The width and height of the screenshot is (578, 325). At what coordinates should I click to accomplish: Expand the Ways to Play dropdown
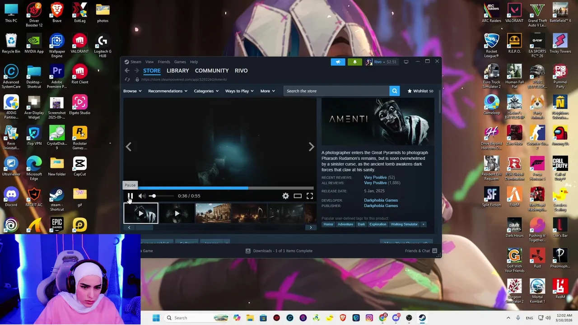click(x=239, y=91)
